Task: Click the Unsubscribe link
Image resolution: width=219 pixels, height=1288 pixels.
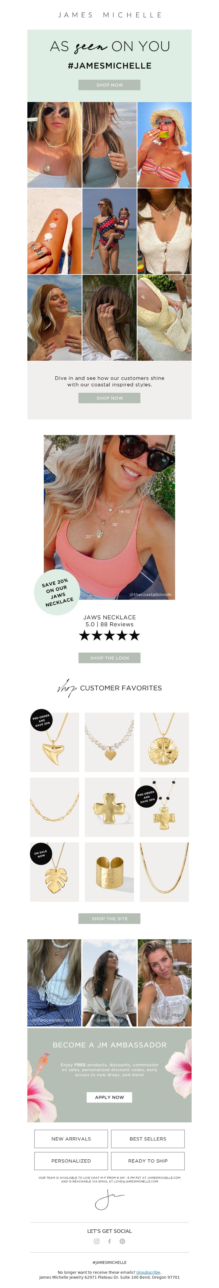Action: [x=148, y=1272]
